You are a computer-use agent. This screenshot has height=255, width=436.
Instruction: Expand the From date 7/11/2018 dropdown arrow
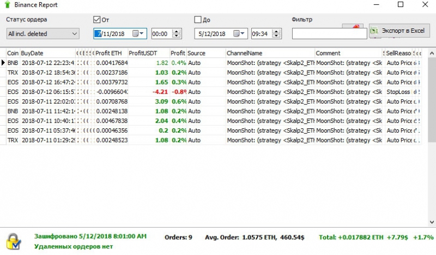(142, 34)
